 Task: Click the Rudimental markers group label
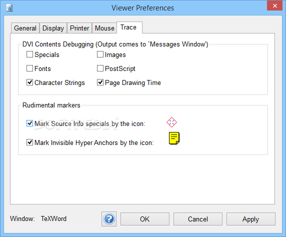tap(51, 105)
